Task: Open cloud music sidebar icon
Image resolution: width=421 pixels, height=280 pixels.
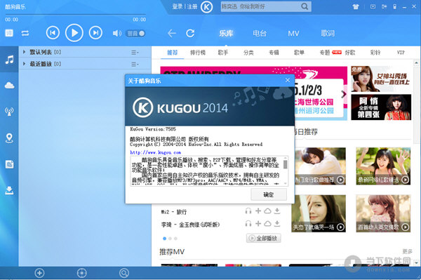Action: coord(9,86)
